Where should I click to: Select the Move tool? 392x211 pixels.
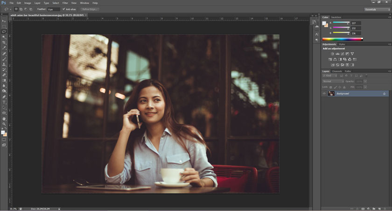[4, 21]
